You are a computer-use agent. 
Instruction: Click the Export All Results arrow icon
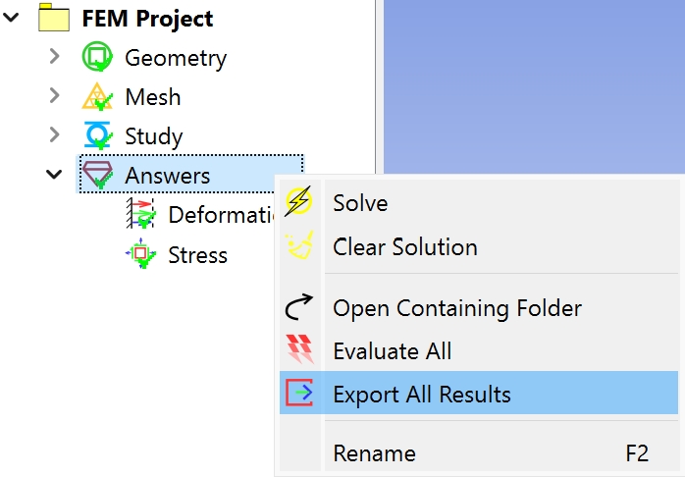299,393
